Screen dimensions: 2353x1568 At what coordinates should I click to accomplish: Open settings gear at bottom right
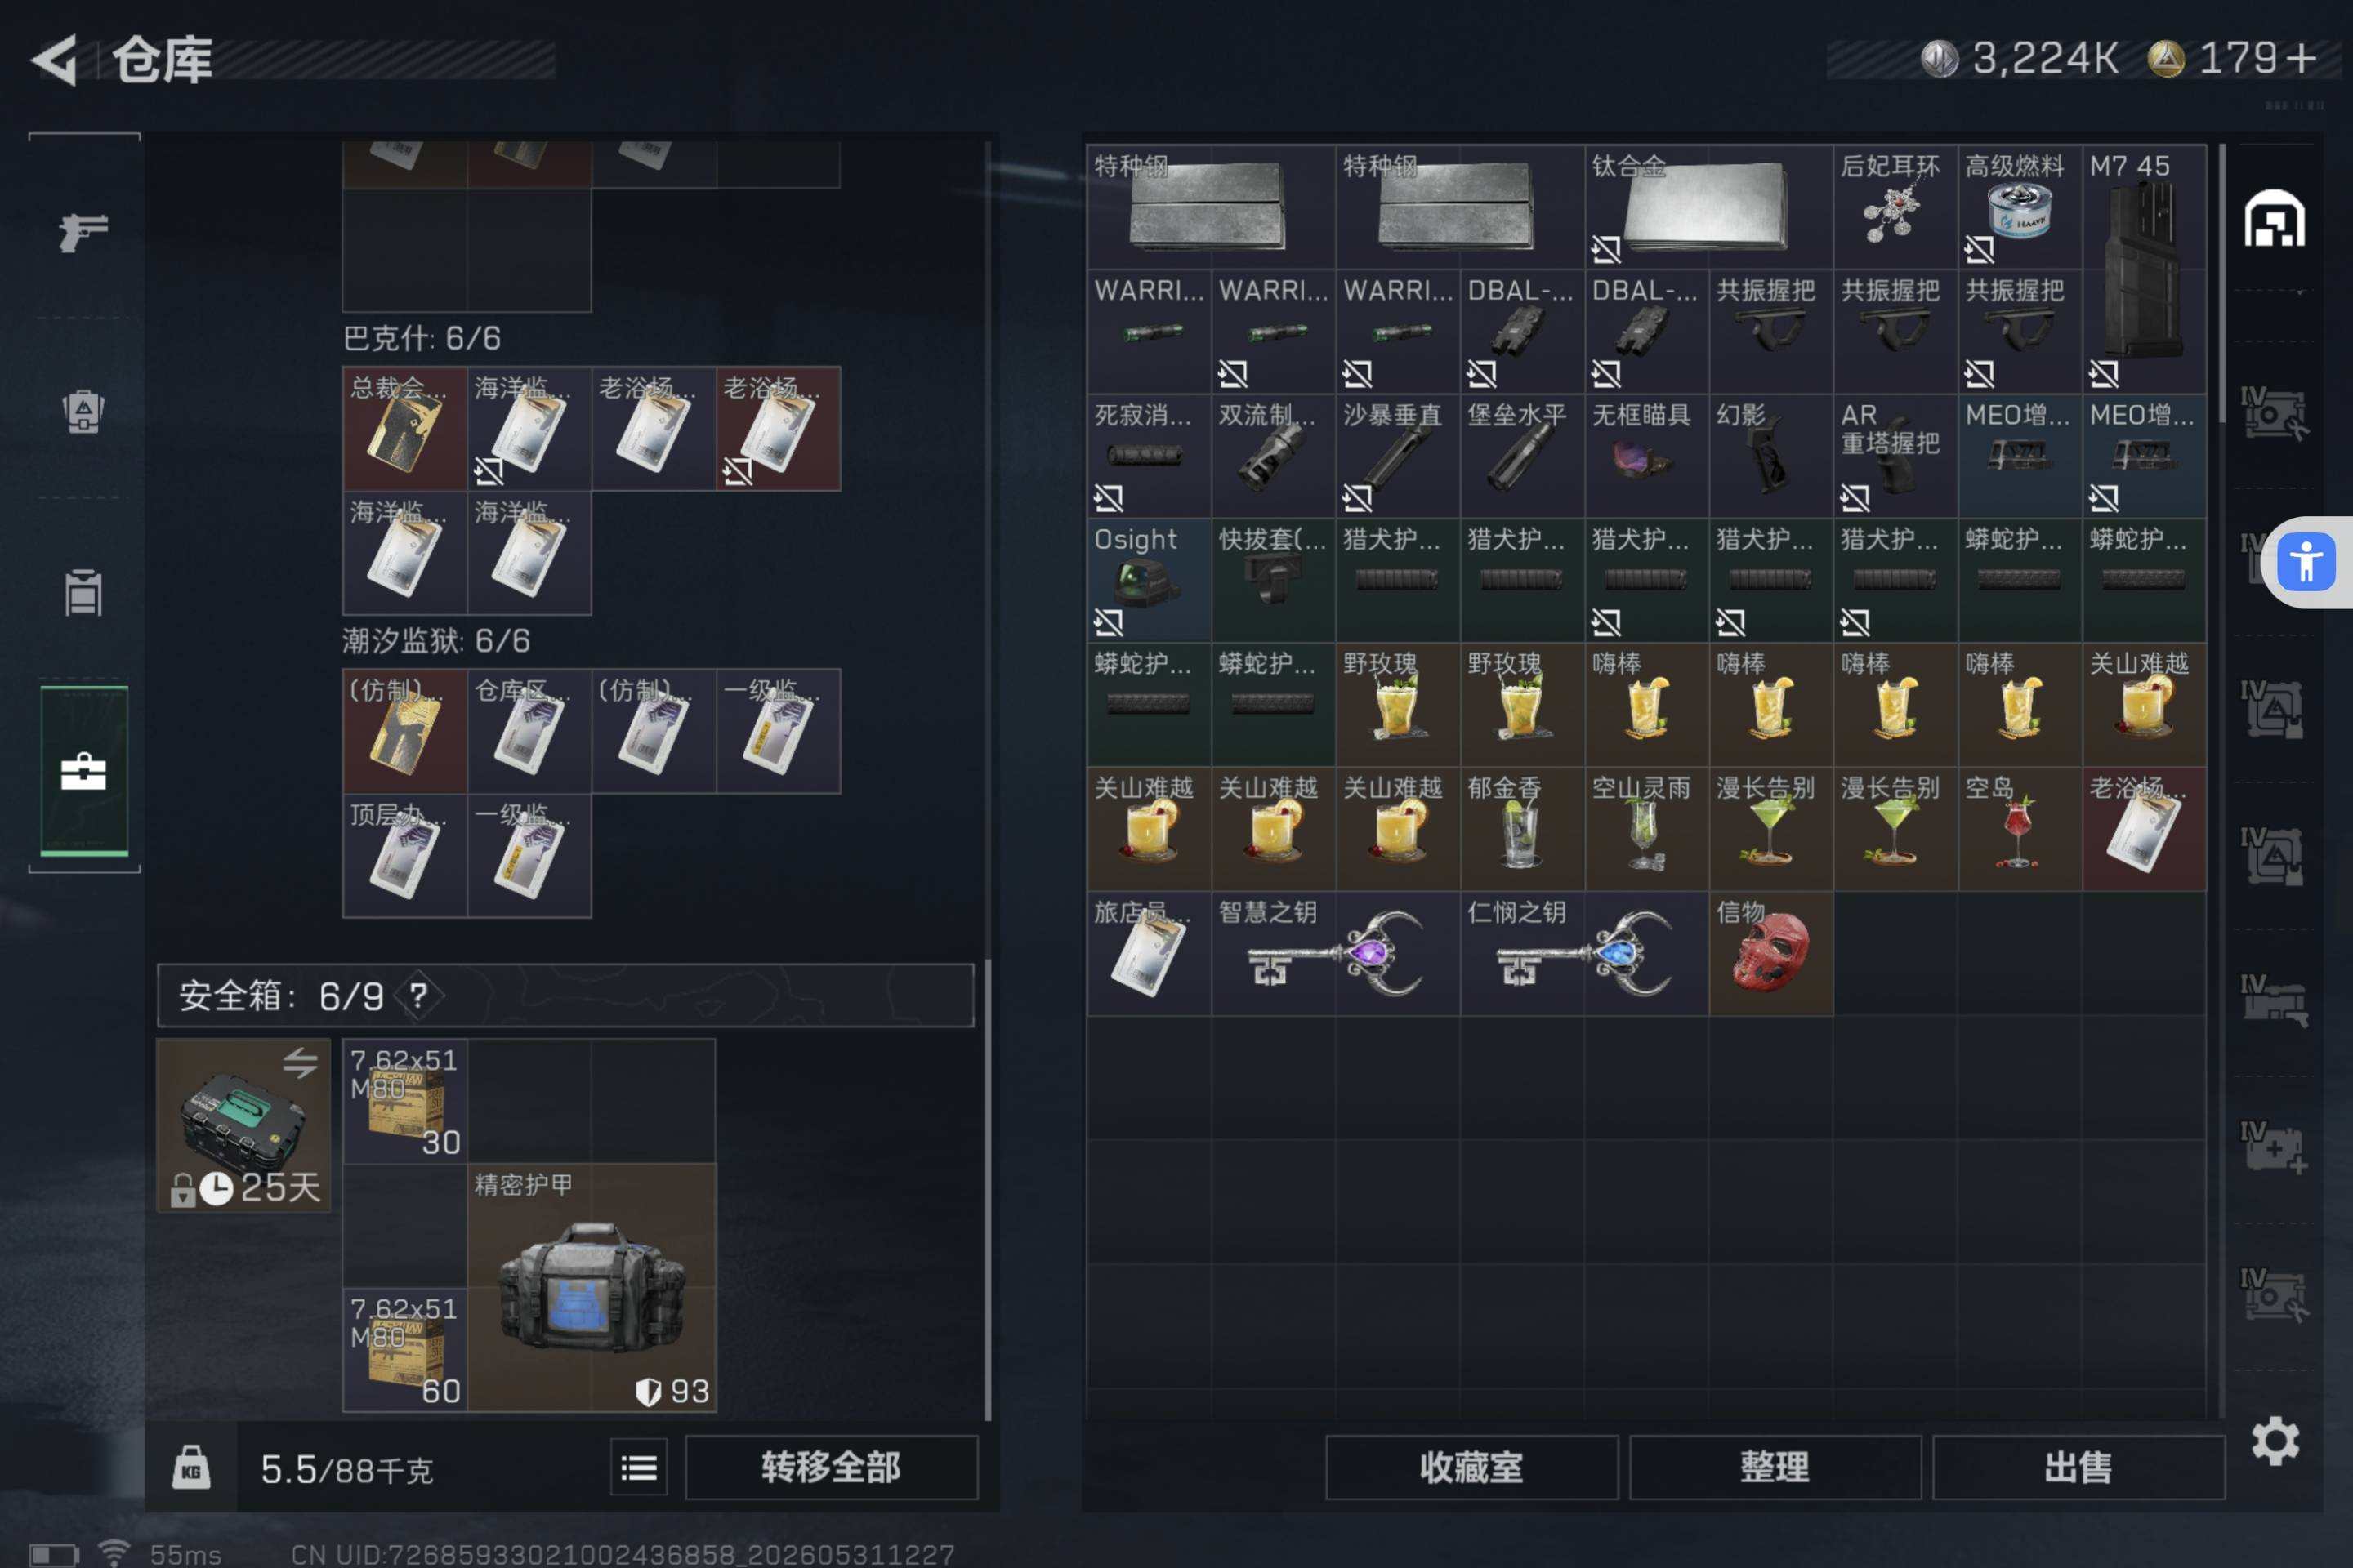[x=2275, y=1441]
